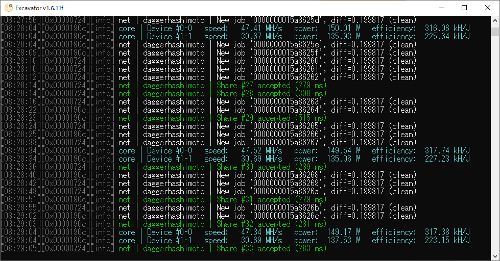Click the job ID '0000000015a86263'

pos(288,102)
